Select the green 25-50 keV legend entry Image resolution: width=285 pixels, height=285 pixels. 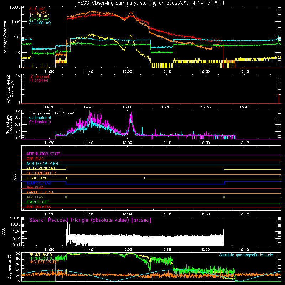pyautogui.click(x=39, y=19)
